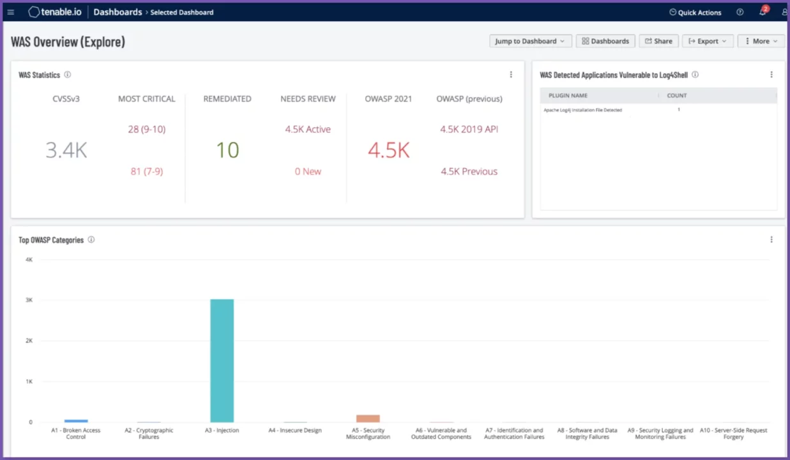Click the Dashboards button
The image size is (790, 460).
coord(605,41)
